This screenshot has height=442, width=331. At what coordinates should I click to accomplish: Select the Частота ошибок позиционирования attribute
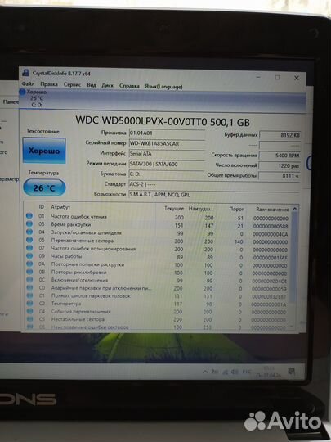pos(93,249)
